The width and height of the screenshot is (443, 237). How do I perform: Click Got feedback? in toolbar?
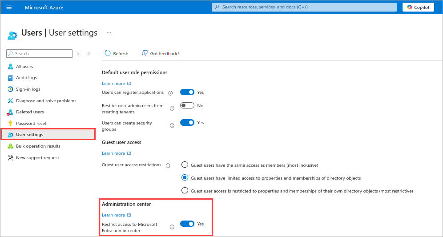point(160,53)
